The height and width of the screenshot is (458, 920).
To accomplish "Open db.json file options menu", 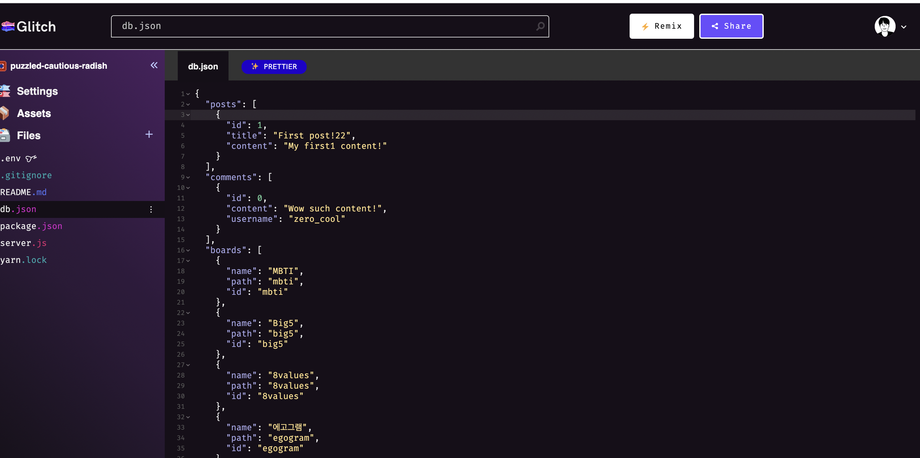I will coord(151,209).
